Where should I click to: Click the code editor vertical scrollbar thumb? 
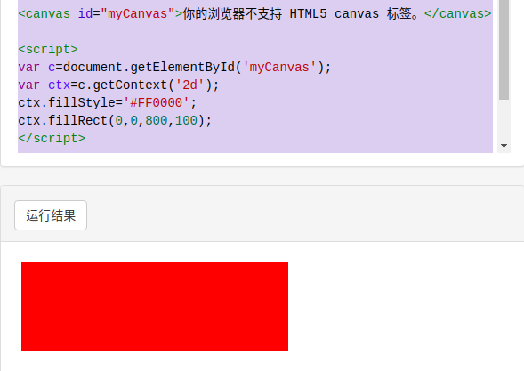(504, 50)
